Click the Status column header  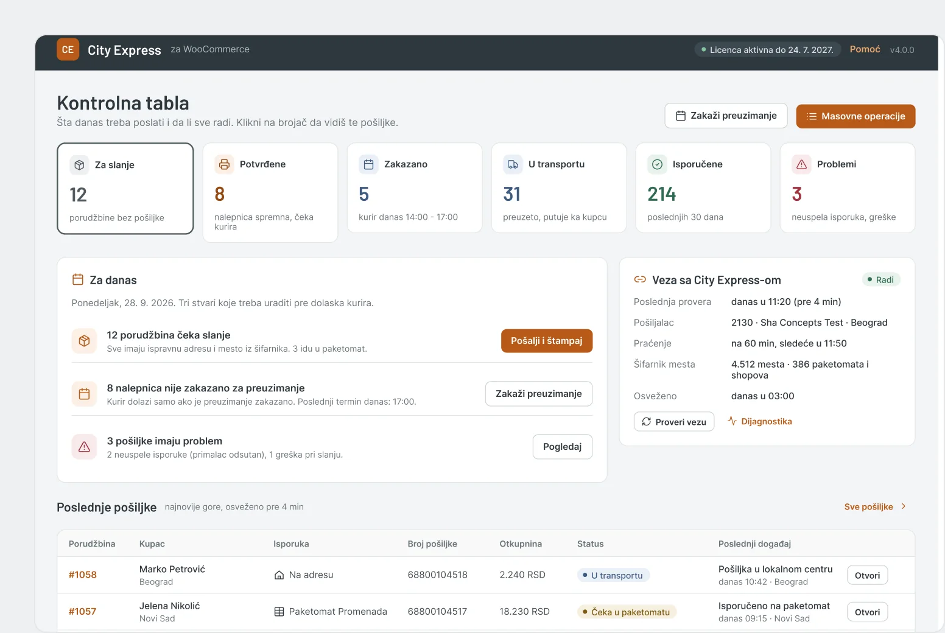pos(591,544)
